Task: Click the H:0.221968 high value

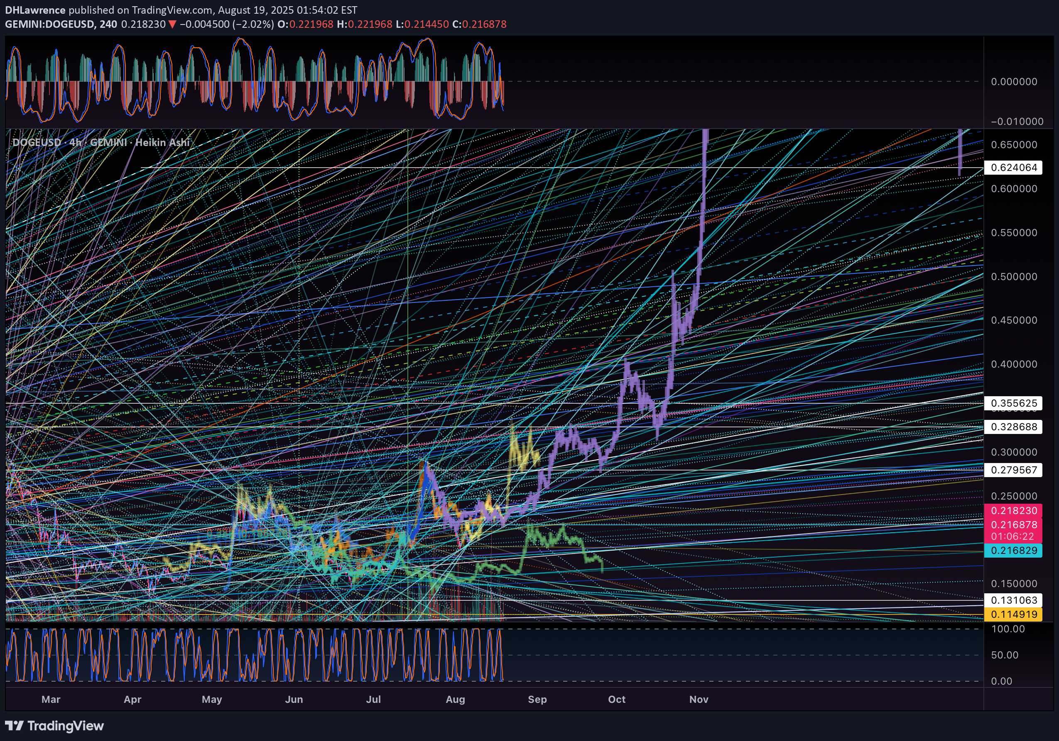Action: tap(364, 24)
